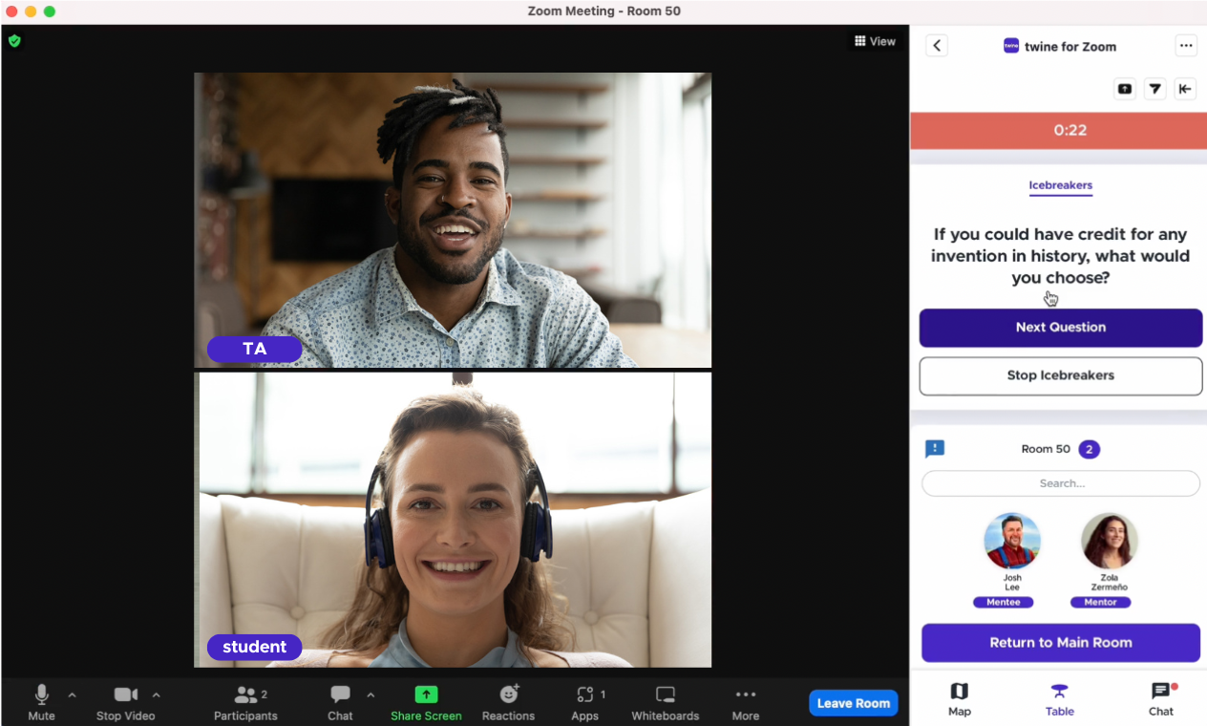Image resolution: width=1207 pixels, height=726 pixels.
Task: Switch to the Table tab
Action: [x=1060, y=699]
